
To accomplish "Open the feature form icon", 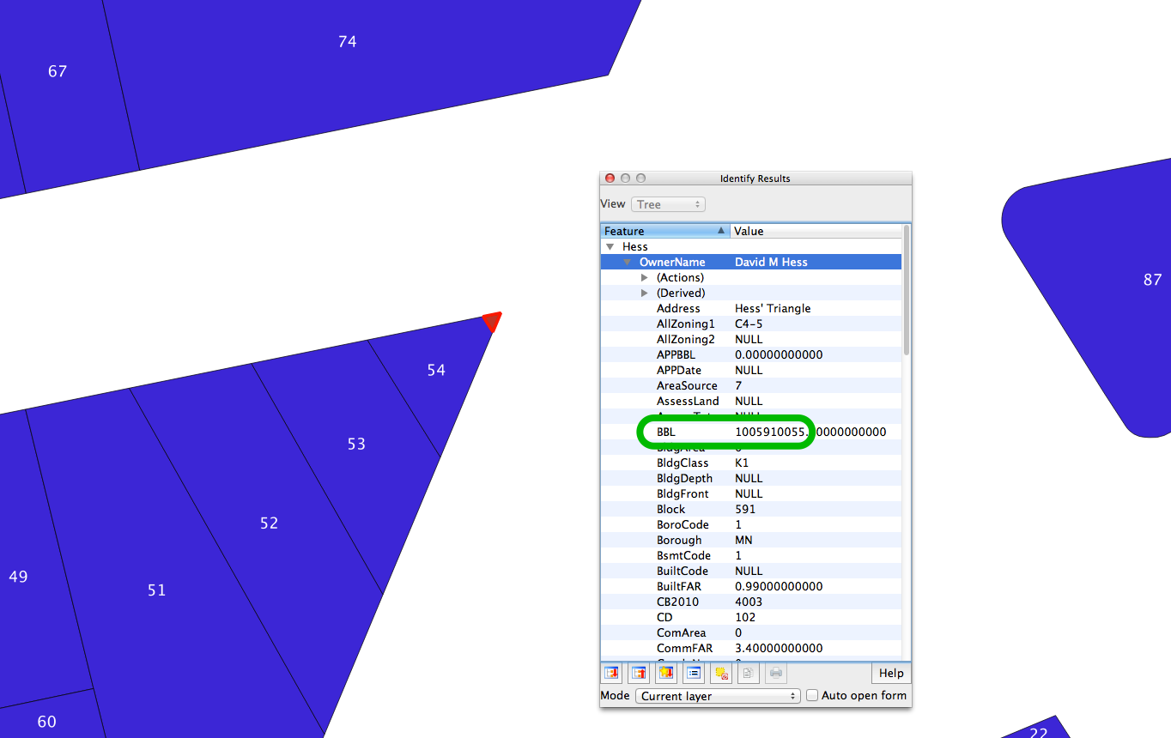I will pos(695,674).
